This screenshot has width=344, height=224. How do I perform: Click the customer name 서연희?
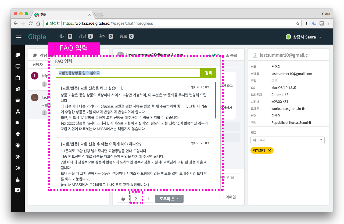[276, 67]
